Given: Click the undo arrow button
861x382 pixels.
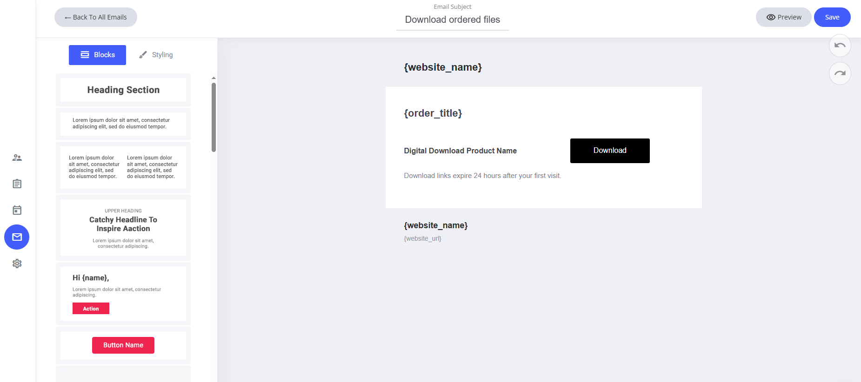Looking at the screenshot, I should (x=840, y=46).
